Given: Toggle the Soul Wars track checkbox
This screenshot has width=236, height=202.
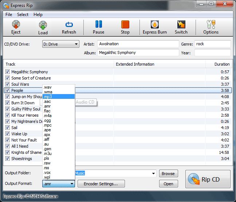Looking at the screenshot, I should tap(8, 84).
